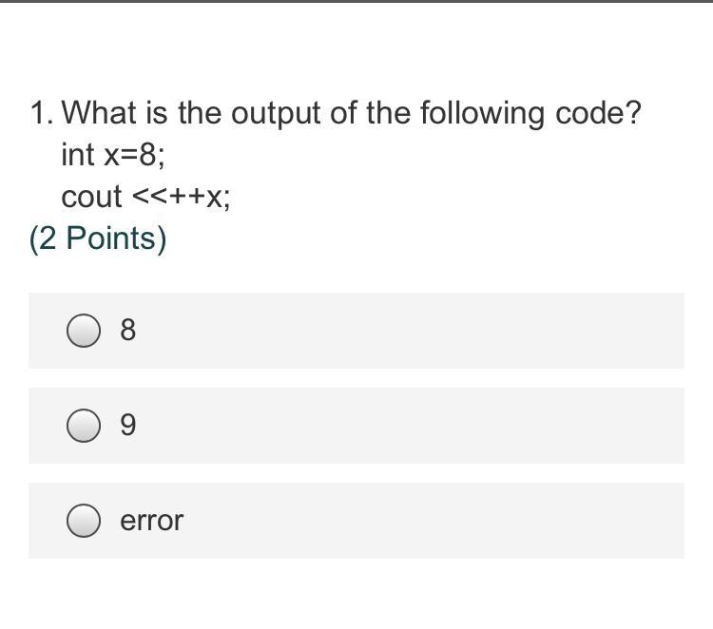Click the gray row of option 9
This screenshot has width=713, height=629.
[x=356, y=426]
